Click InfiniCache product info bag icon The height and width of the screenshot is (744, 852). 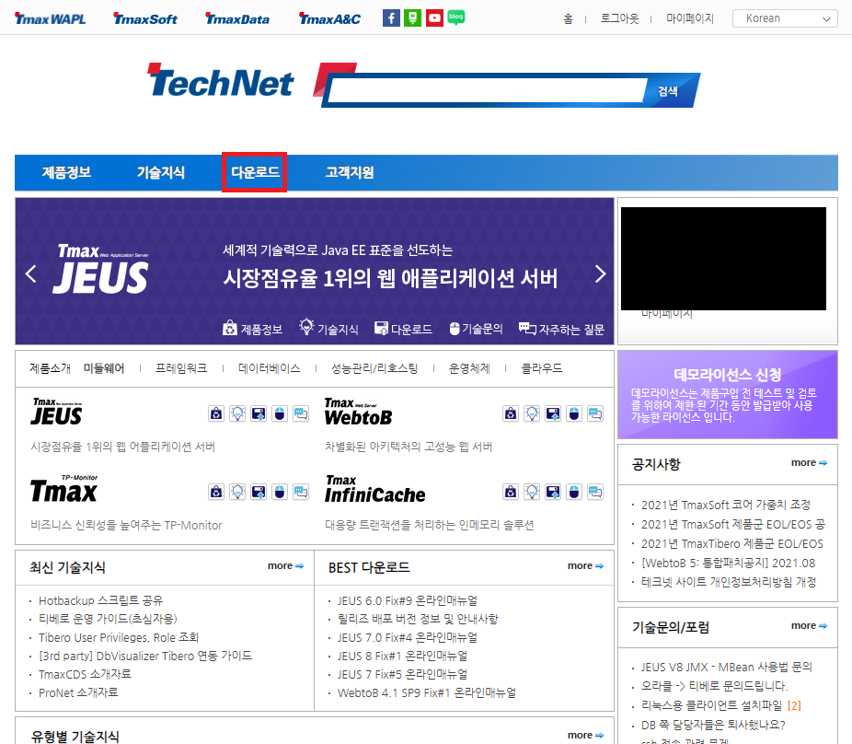511,492
